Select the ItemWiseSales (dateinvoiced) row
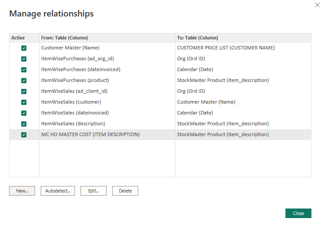Screen dimensions: 324x225 click(x=160, y=113)
